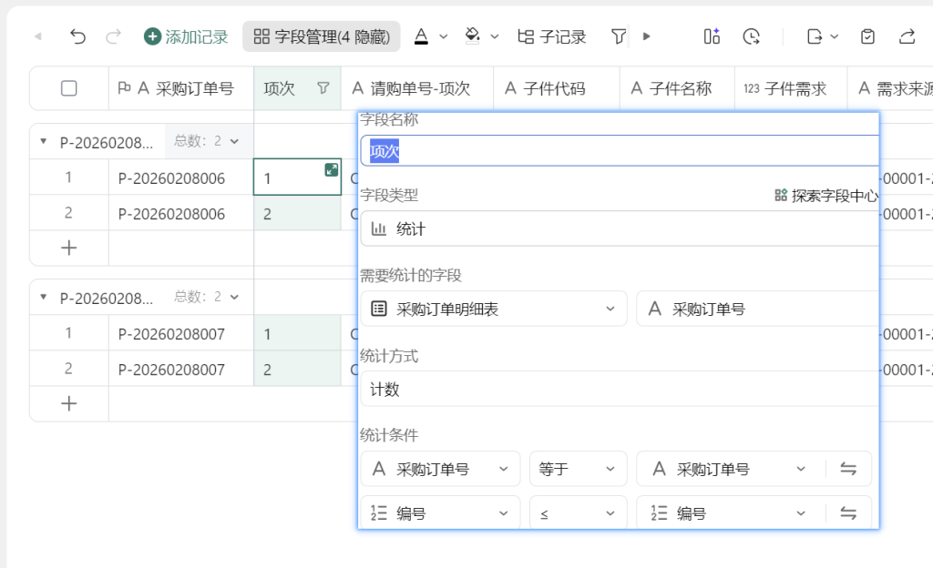
Task: Click the fill color bucket icon
Action: [x=473, y=36]
